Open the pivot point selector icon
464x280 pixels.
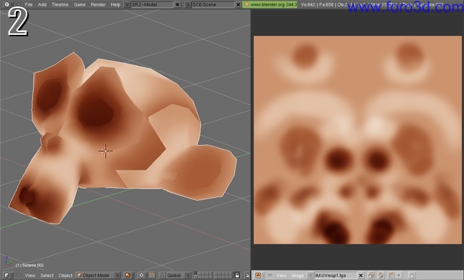[x=142, y=275]
